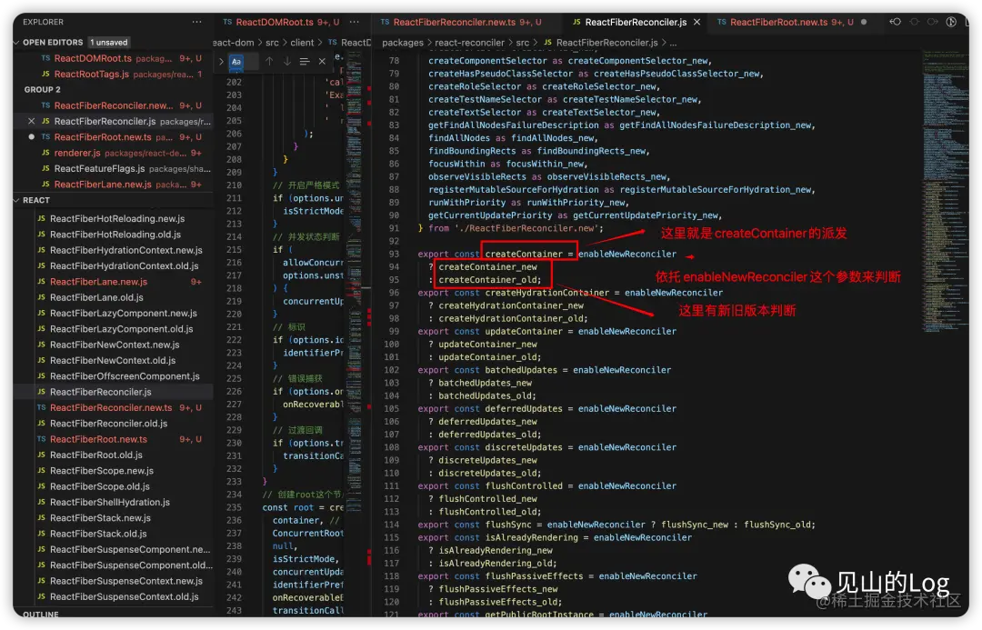Expand the Outline section
Image resolution: width=982 pixels, height=630 pixels.
tap(41, 615)
